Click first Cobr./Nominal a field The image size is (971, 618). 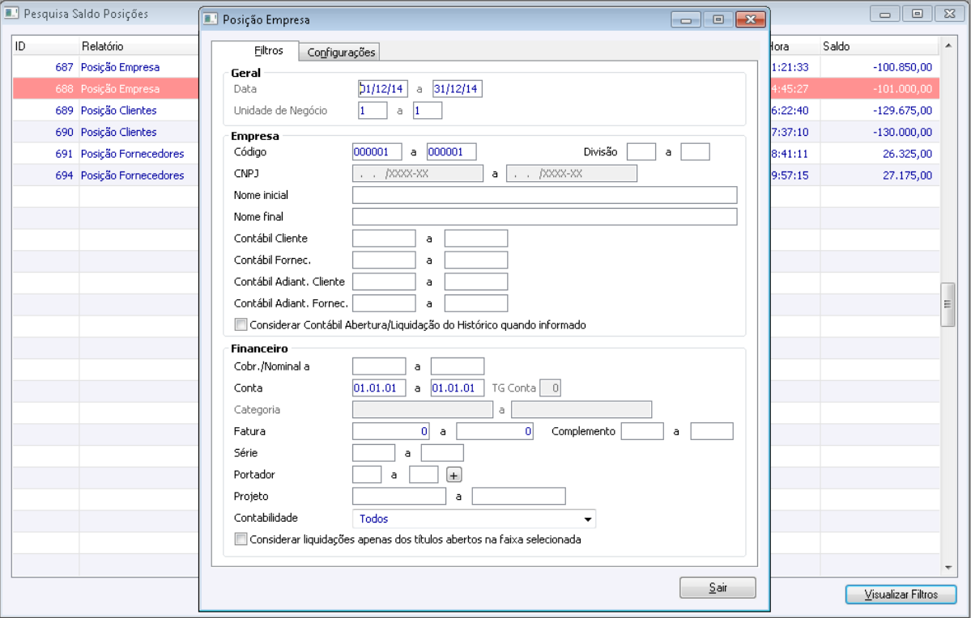[379, 367]
